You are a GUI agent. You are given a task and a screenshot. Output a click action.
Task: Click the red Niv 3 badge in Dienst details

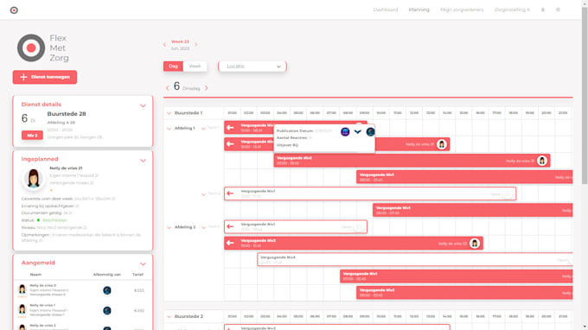tap(32, 136)
